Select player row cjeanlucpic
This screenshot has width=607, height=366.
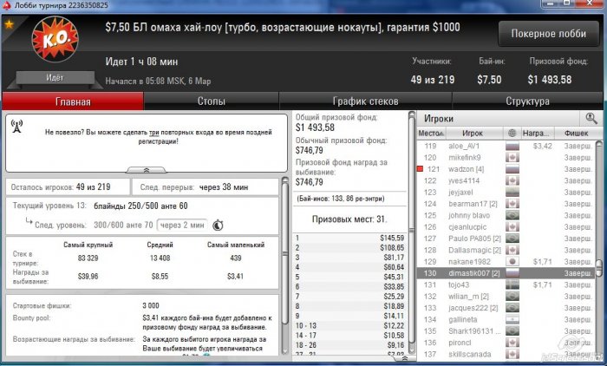(506, 227)
